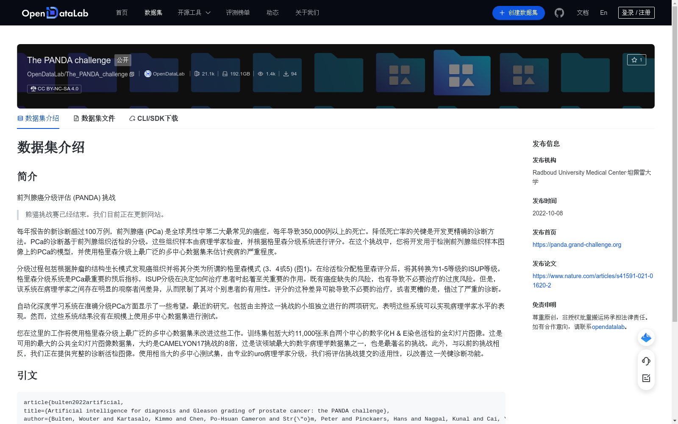Click the scrollbar down arrow
This screenshot has height=424, width=678.
675,421
